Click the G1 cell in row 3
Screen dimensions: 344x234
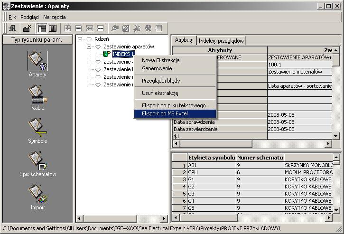(212, 179)
